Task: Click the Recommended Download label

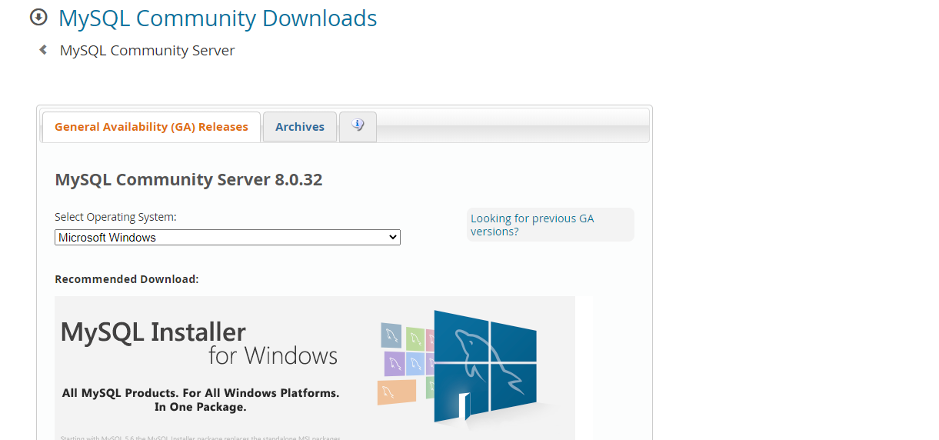Action: 127,279
